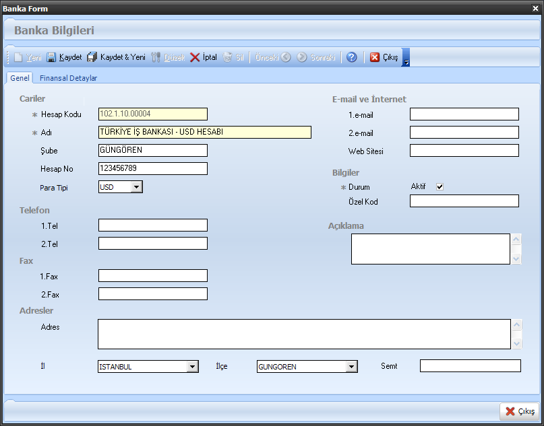Select the Genel tab
Image resolution: width=544 pixels, height=426 pixels.
tap(20, 78)
